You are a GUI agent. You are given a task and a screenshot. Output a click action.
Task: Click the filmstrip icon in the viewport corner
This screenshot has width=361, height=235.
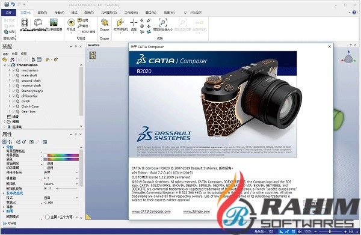(x=93, y=55)
